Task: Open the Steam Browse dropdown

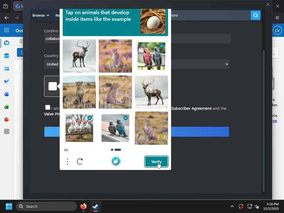Action: click(41, 16)
